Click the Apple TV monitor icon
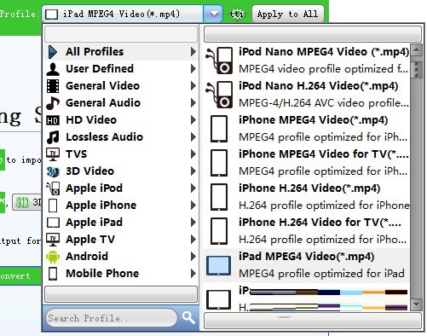427x336 pixels. click(53, 240)
